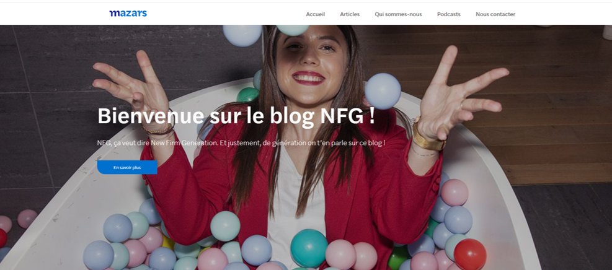Click the floating ball at the top left of the head

point(242,35)
